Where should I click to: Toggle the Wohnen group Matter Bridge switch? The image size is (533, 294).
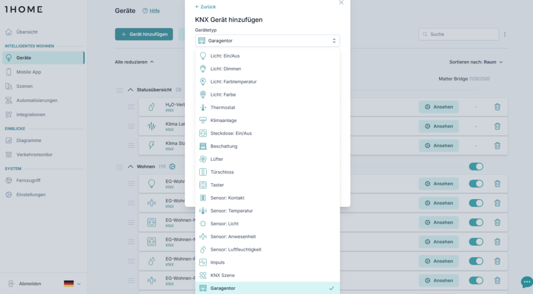click(476, 167)
